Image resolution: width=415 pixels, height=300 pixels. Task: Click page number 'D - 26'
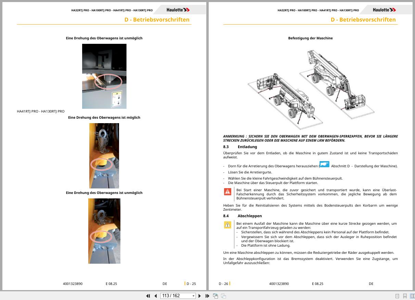[x=223, y=284]
